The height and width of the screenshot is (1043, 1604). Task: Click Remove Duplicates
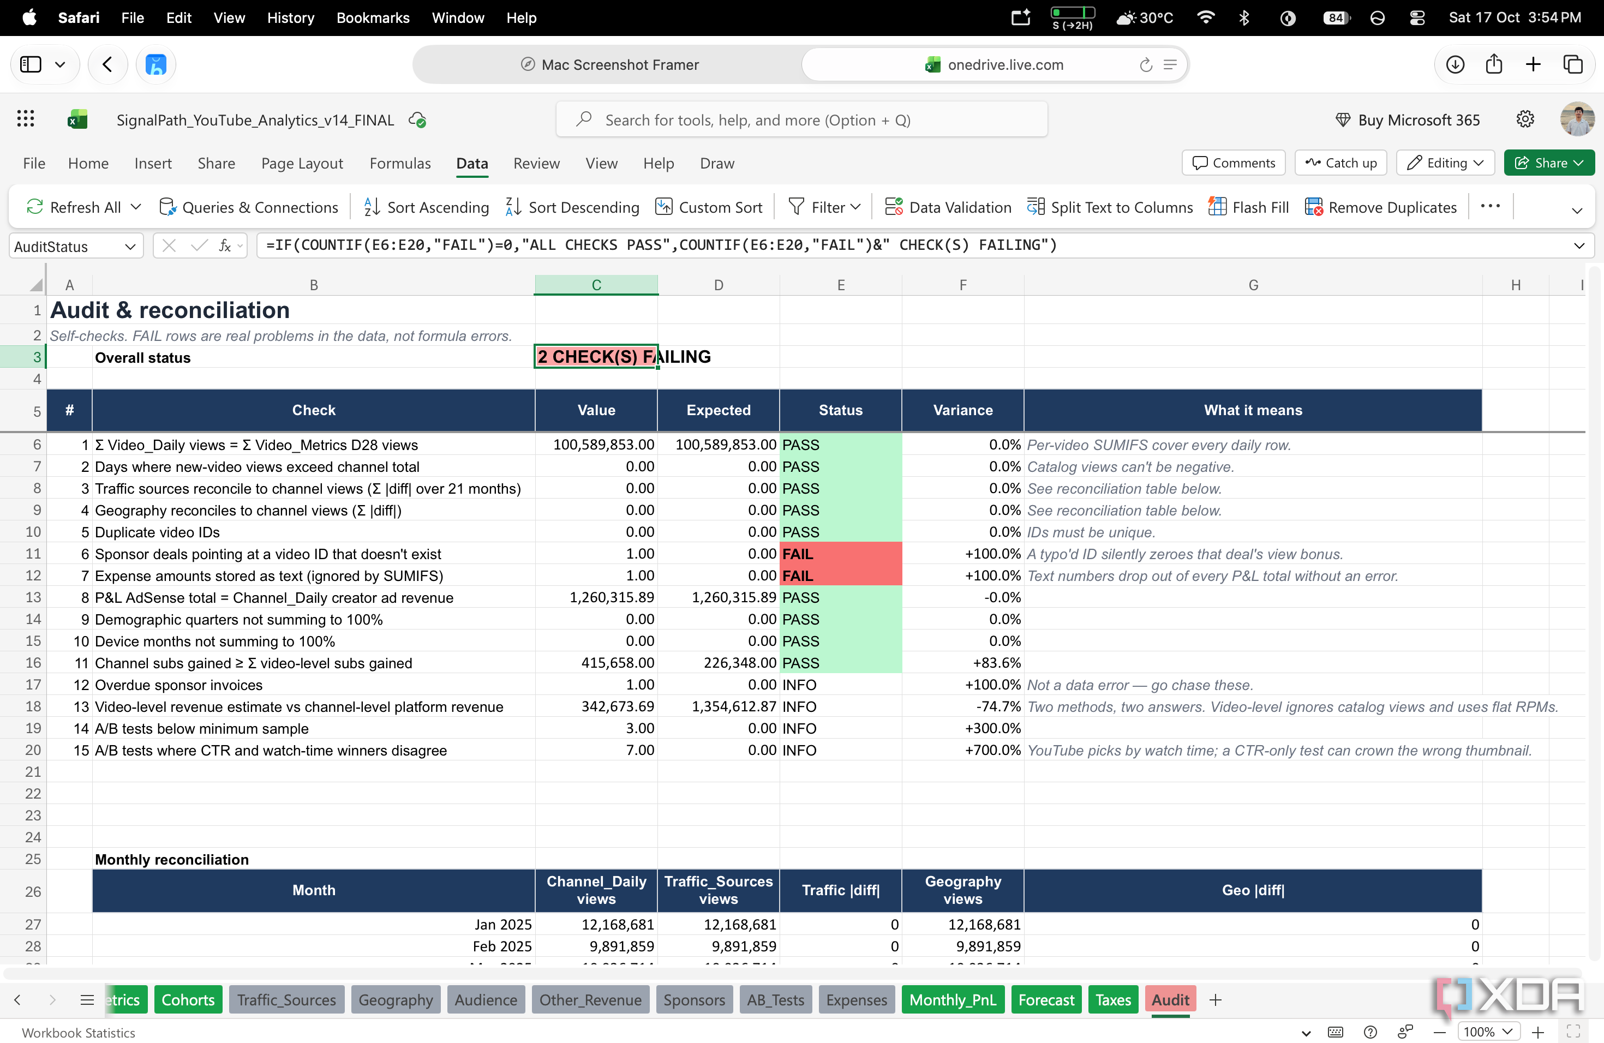[1381, 207]
